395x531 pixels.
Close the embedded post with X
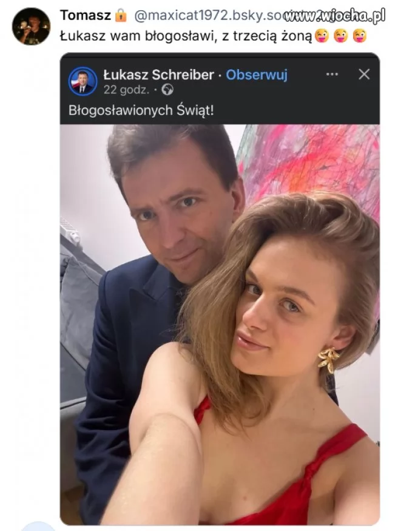(364, 74)
